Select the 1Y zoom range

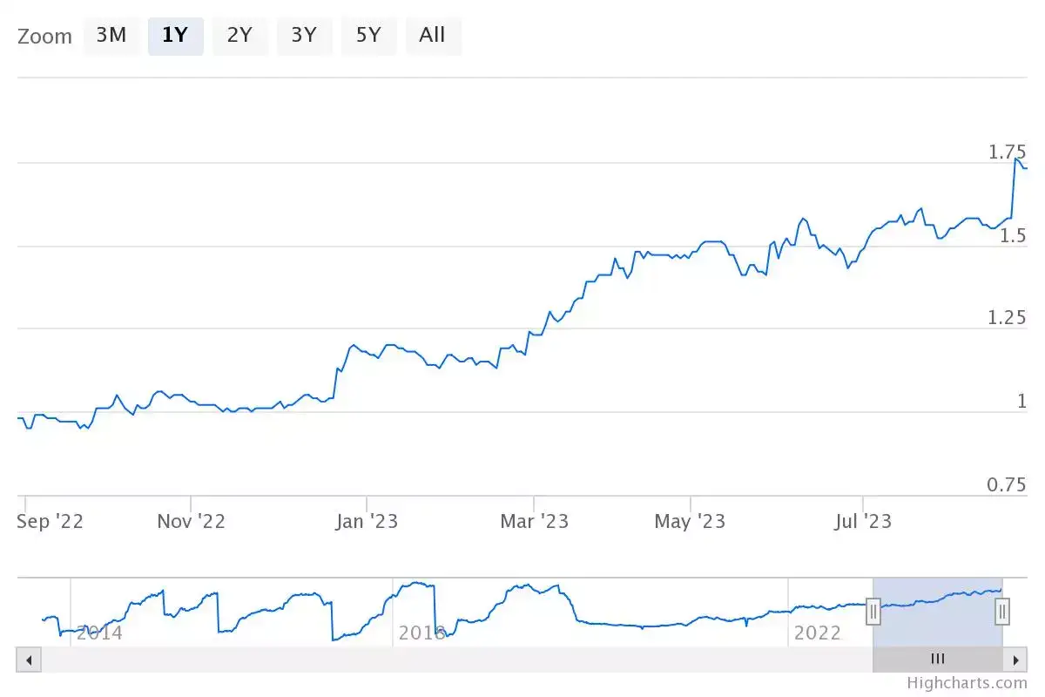[176, 36]
